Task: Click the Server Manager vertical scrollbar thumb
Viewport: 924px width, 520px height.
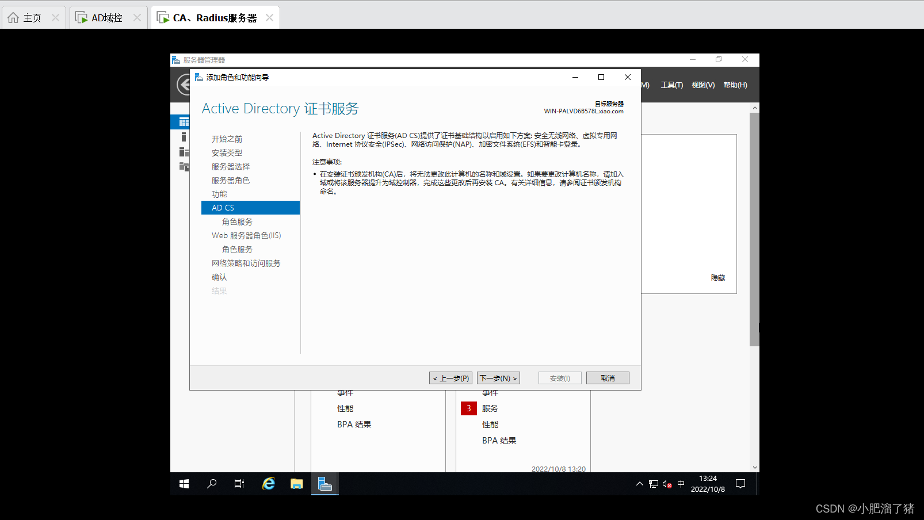Action: (754, 230)
